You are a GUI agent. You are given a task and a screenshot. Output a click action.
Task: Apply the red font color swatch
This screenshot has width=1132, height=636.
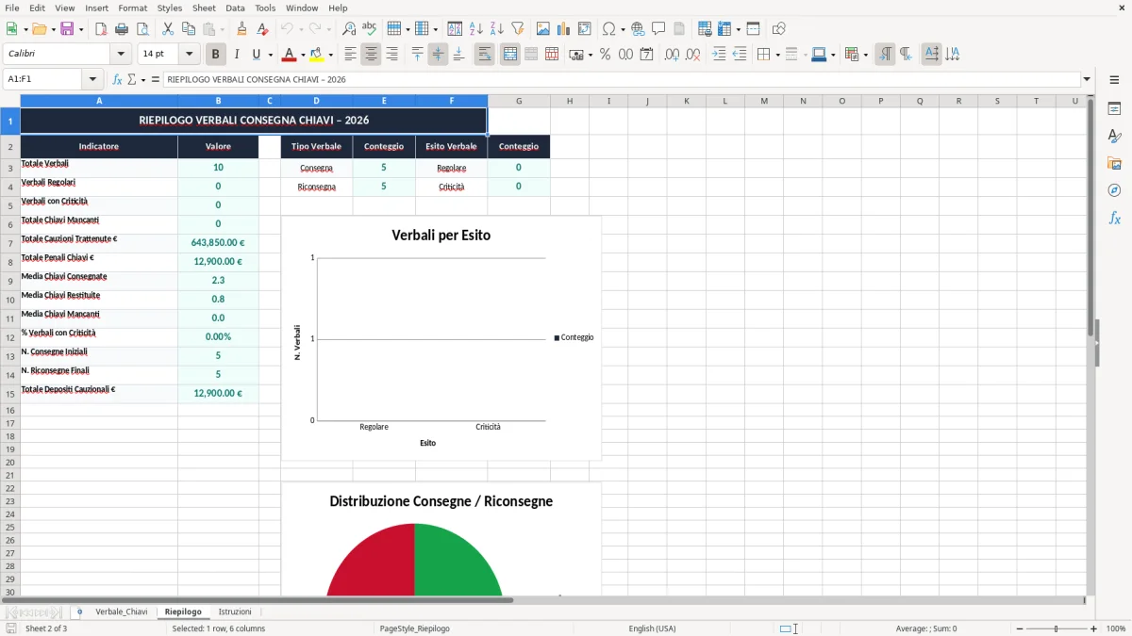point(290,55)
